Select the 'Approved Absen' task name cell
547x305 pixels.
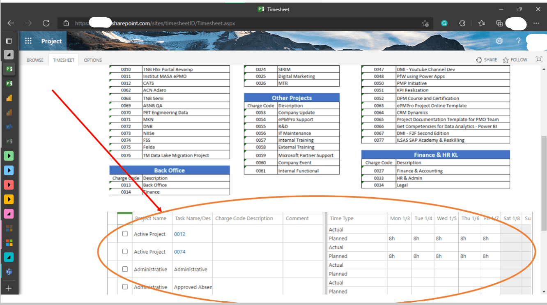click(x=193, y=287)
